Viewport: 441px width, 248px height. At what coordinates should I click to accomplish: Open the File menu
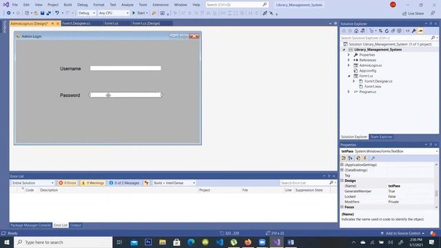(x=15, y=5)
